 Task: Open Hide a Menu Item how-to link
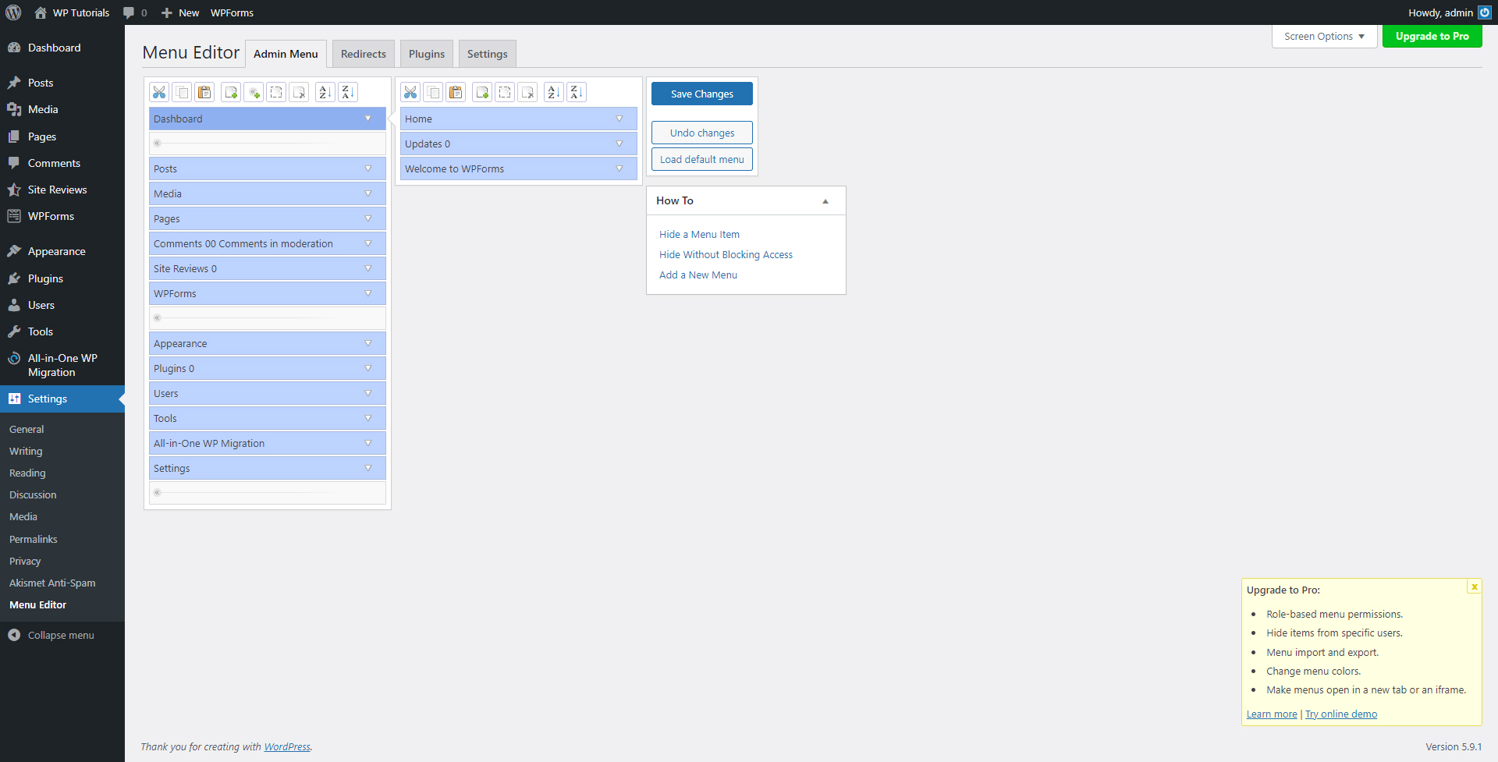[x=699, y=234]
